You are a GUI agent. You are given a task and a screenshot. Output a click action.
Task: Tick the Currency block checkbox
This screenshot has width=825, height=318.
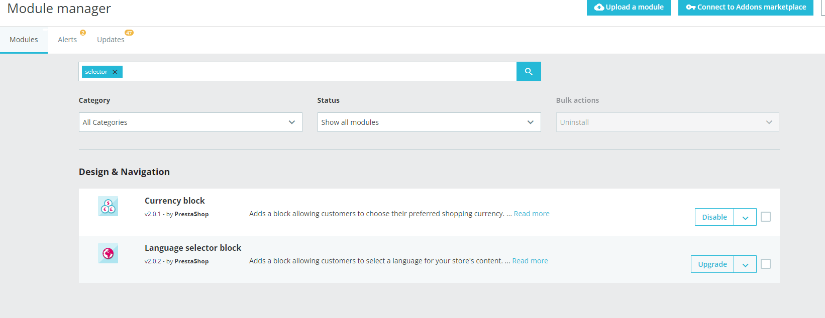766,217
